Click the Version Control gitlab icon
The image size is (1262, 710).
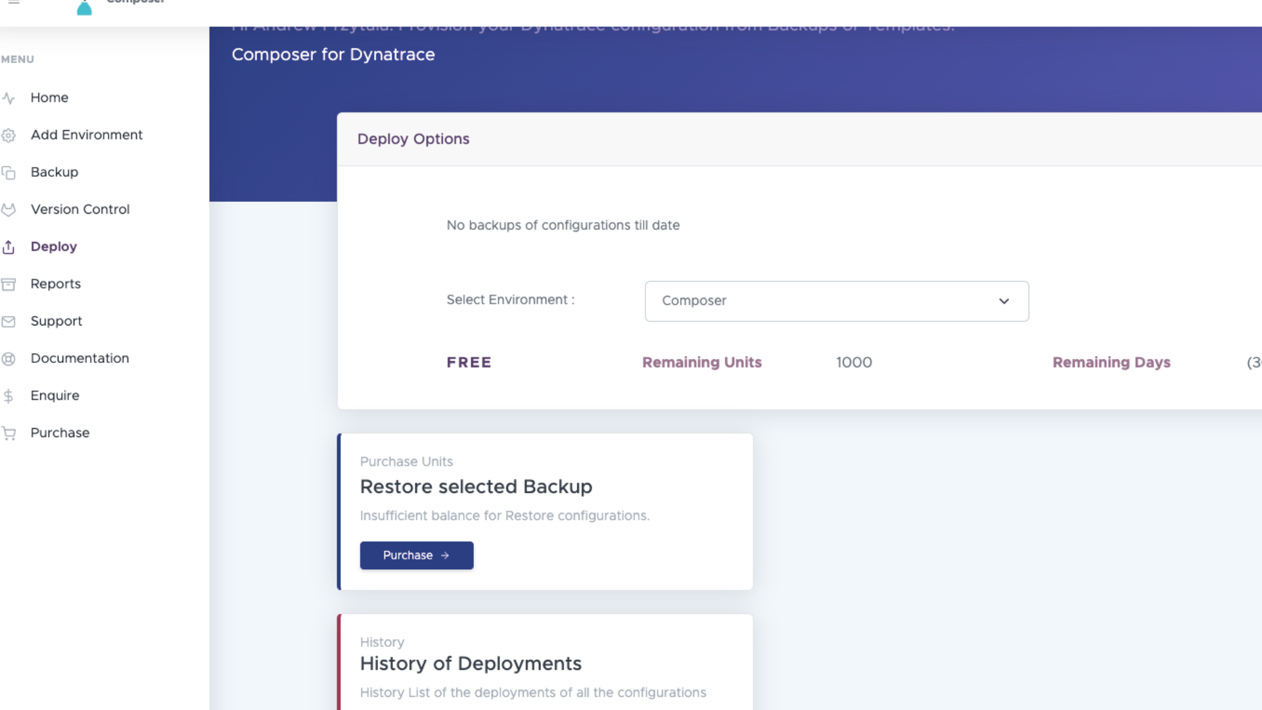click(9, 210)
